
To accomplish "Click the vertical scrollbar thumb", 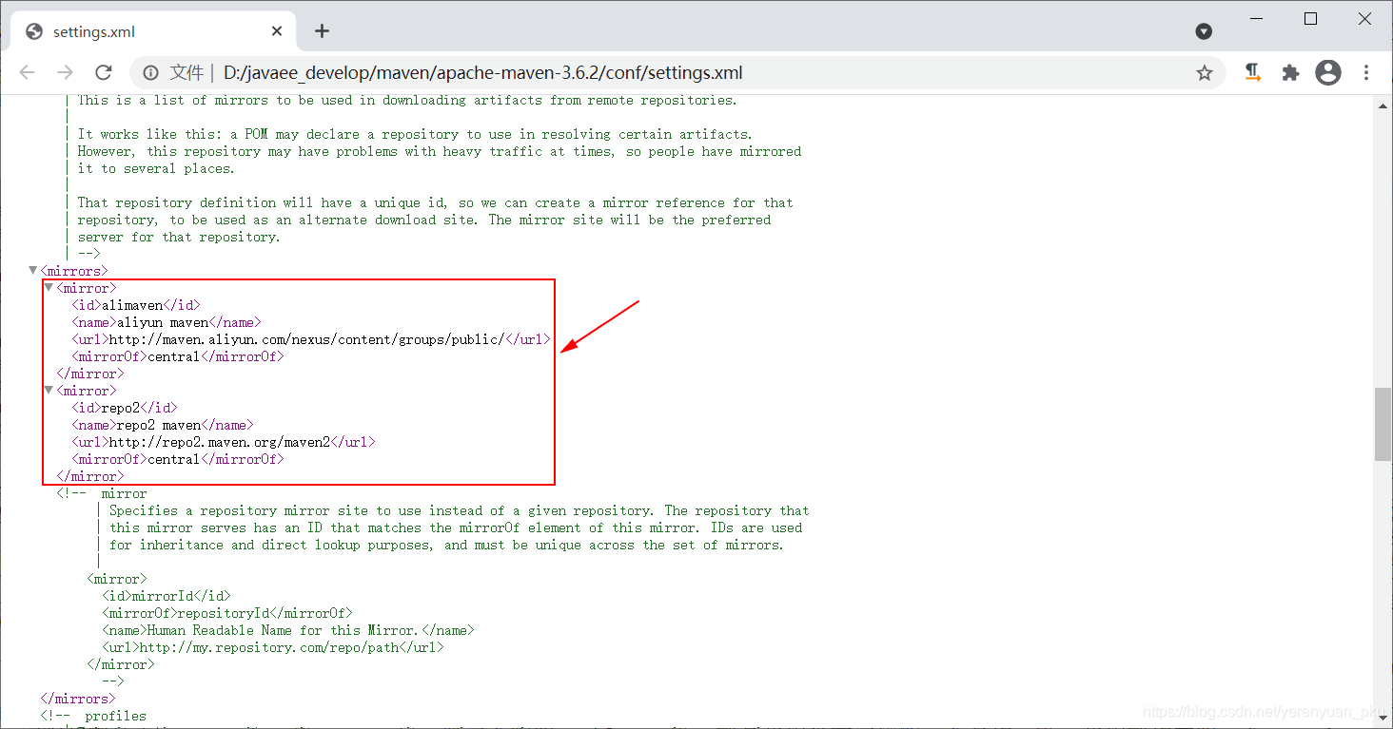I will [x=1383, y=424].
